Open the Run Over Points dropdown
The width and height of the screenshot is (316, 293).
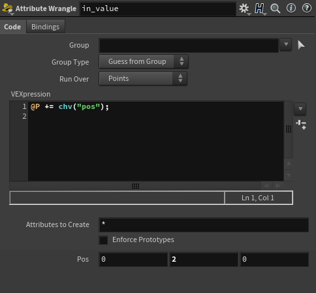tap(143, 78)
